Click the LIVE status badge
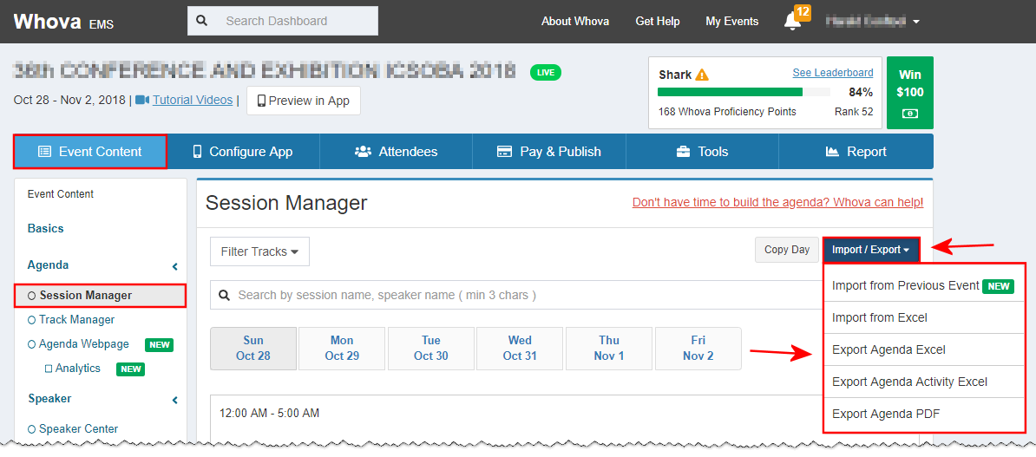 tap(545, 73)
